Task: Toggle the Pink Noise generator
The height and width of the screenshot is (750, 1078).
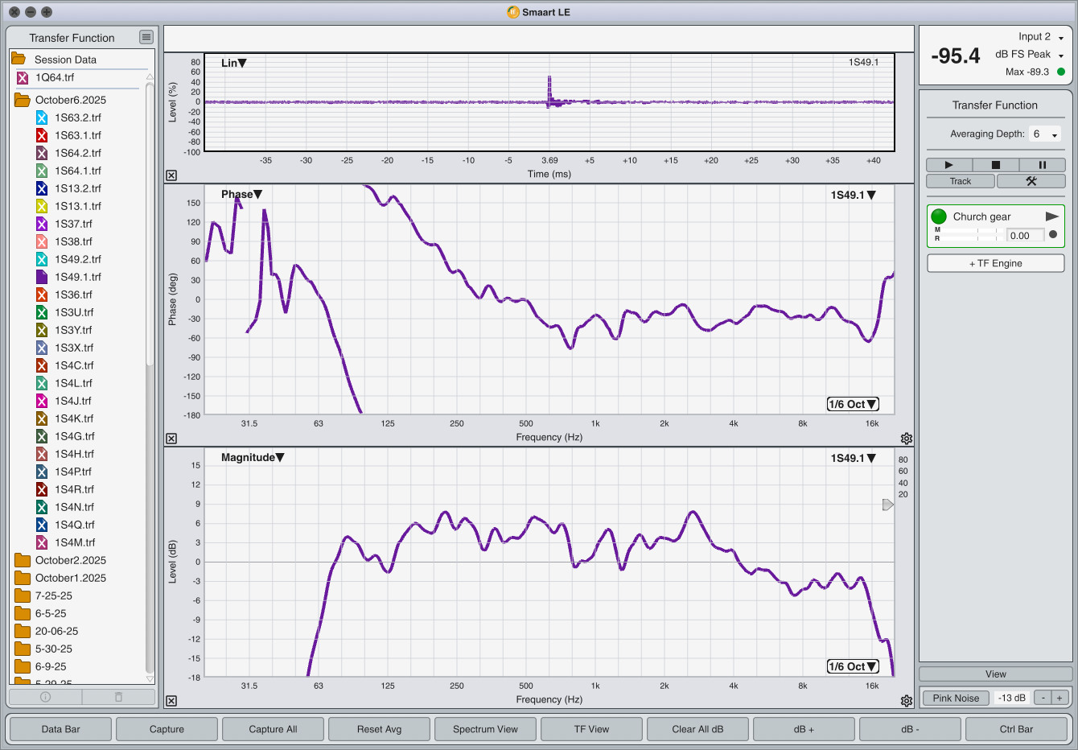Action: [x=956, y=698]
